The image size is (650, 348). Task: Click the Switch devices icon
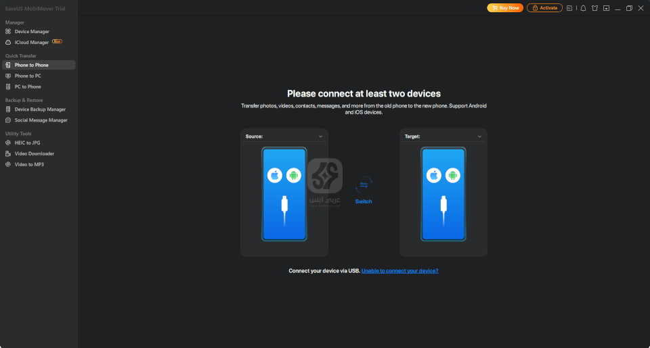point(364,185)
